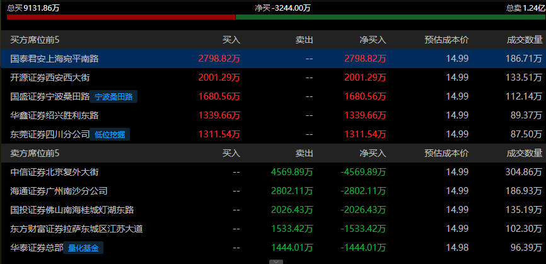Screen dimensions: 546x264
Task: Click 买入 column header in seller table
Action: (231, 152)
